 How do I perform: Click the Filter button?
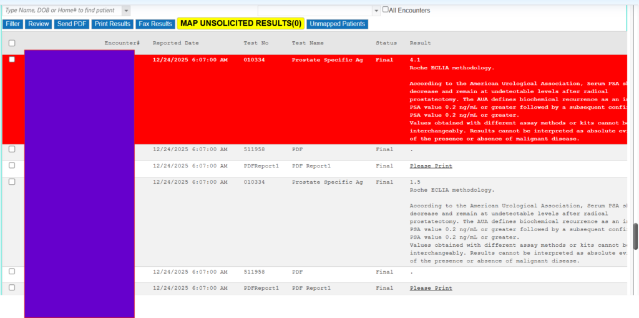(12, 24)
